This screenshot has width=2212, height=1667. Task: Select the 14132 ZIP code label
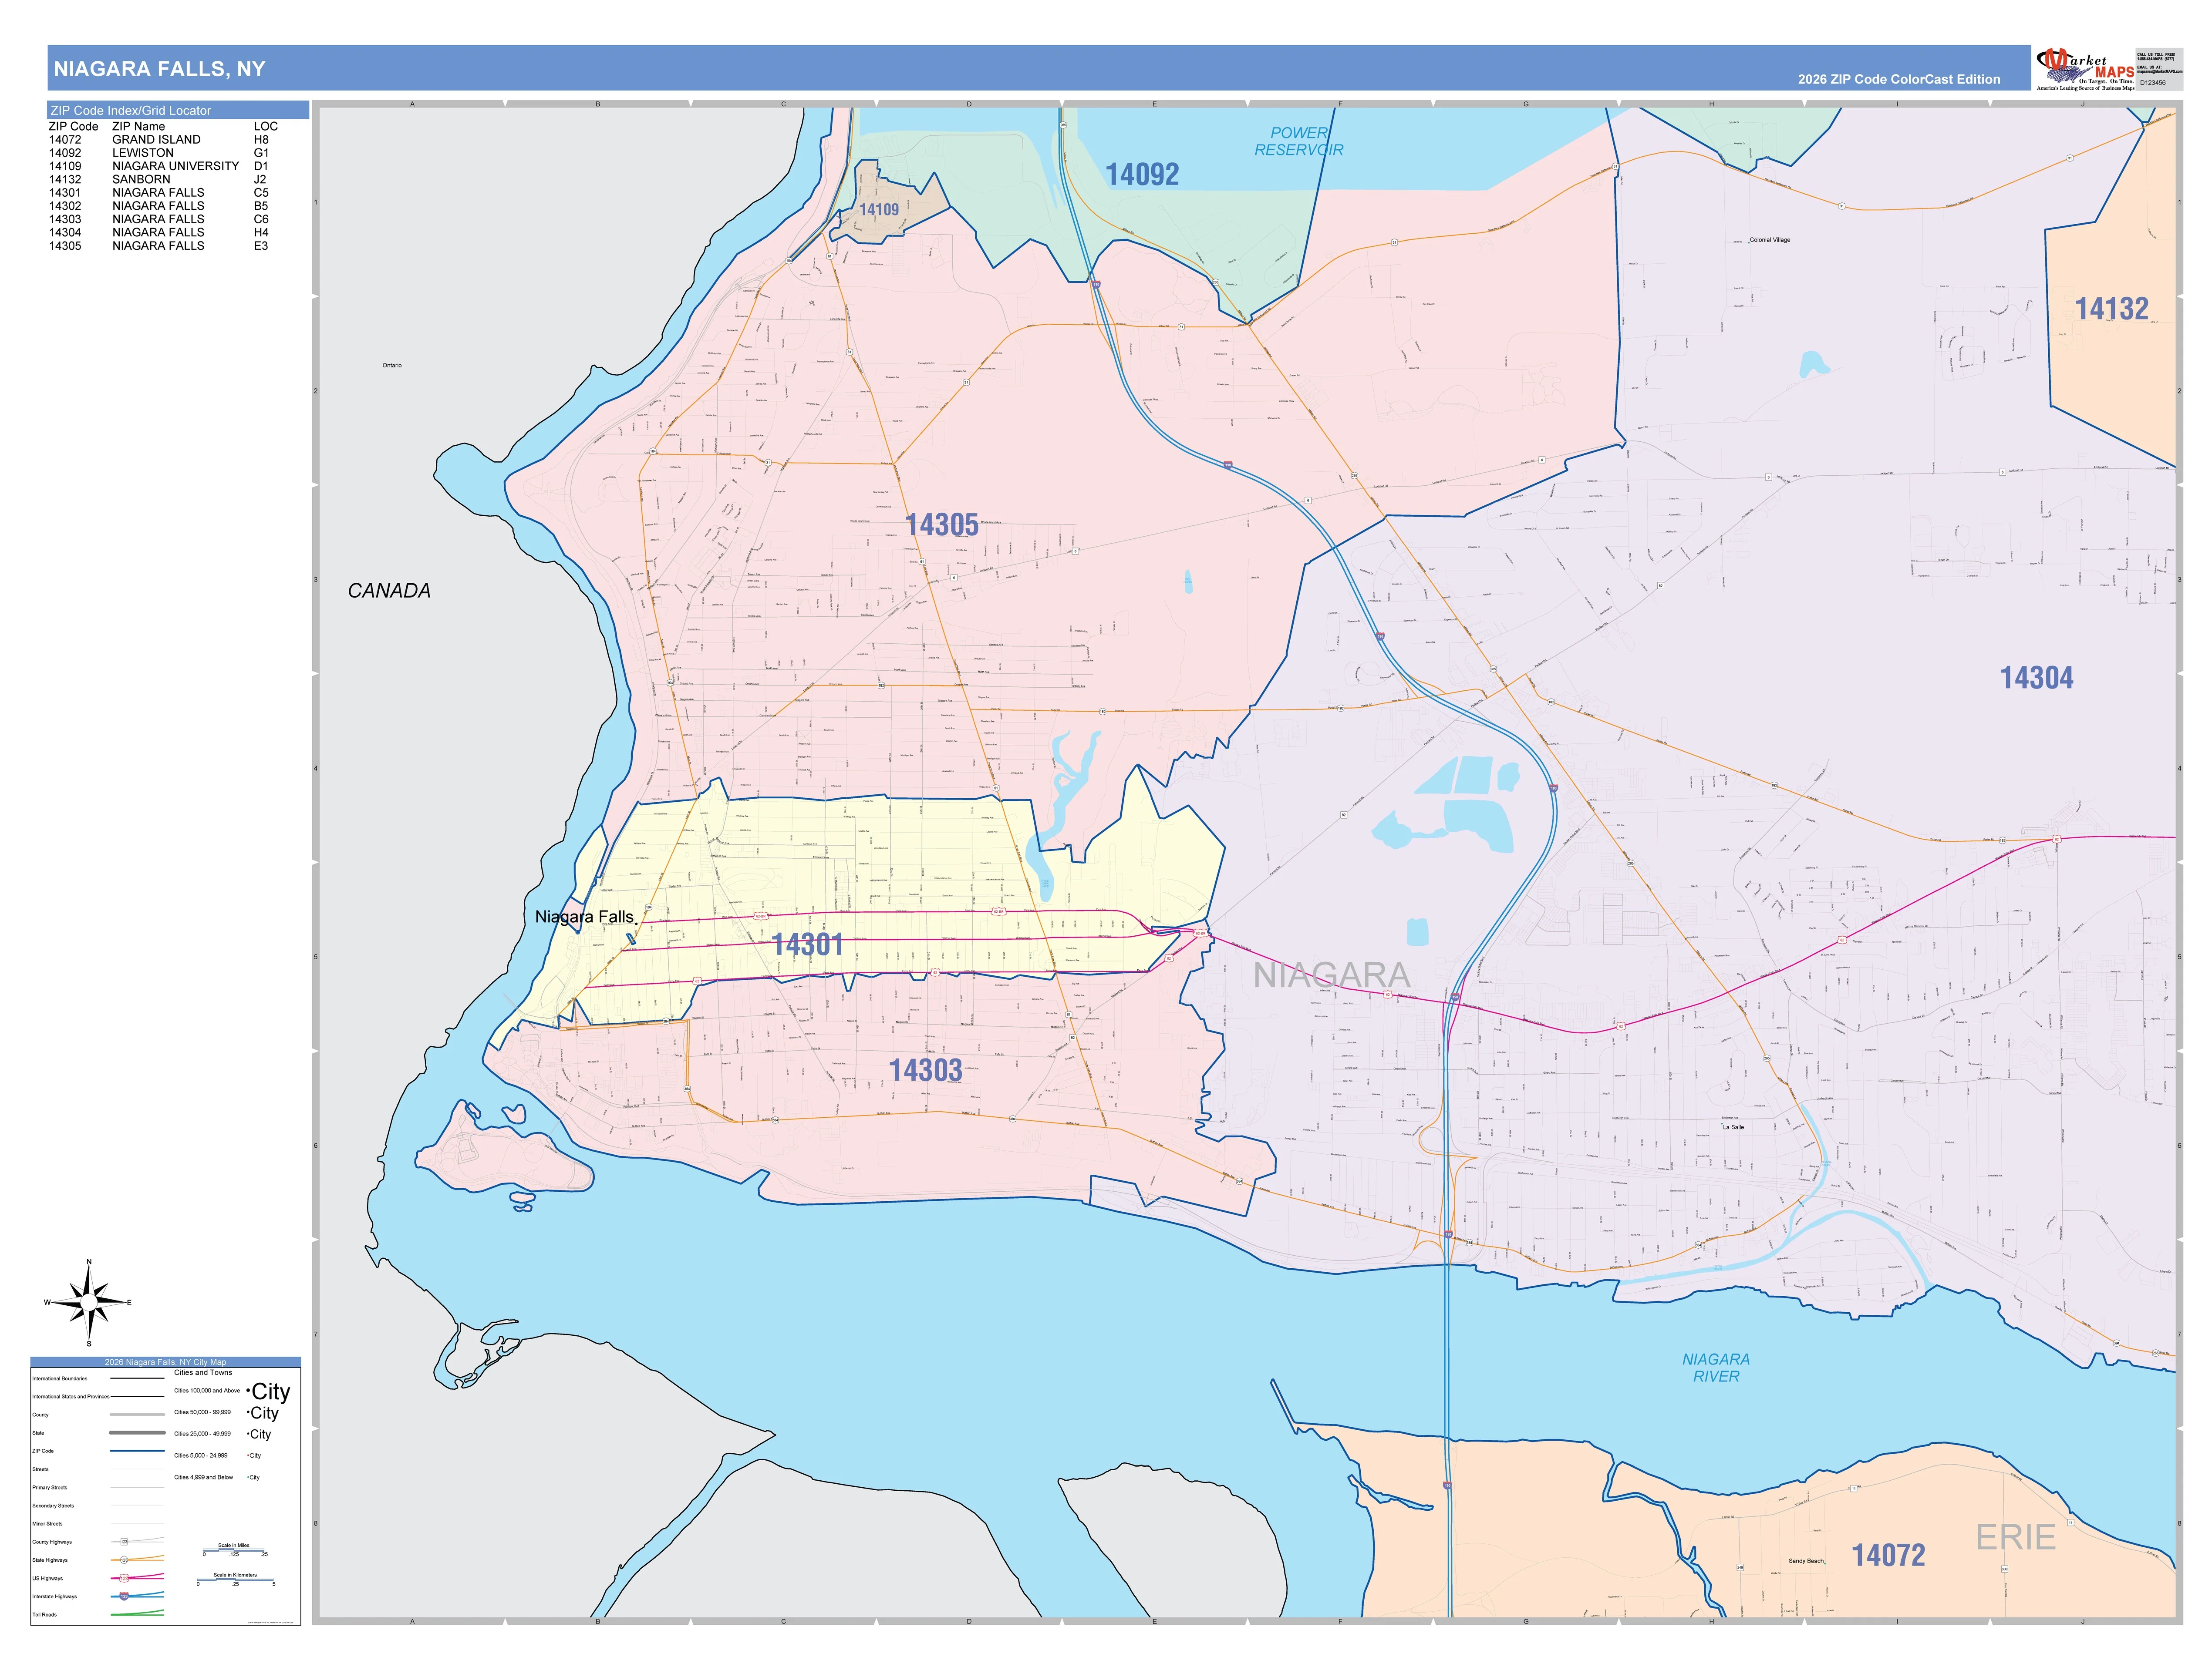[2111, 309]
